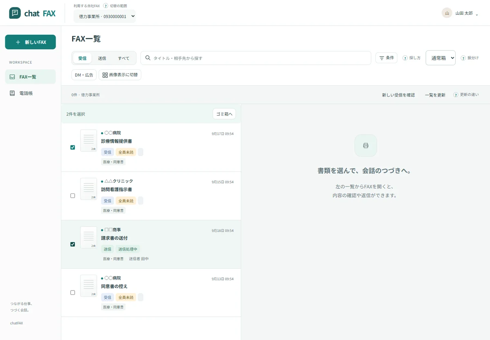Select the 同意書の控え title text
The height and width of the screenshot is (340, 490).
click(114, 286)
